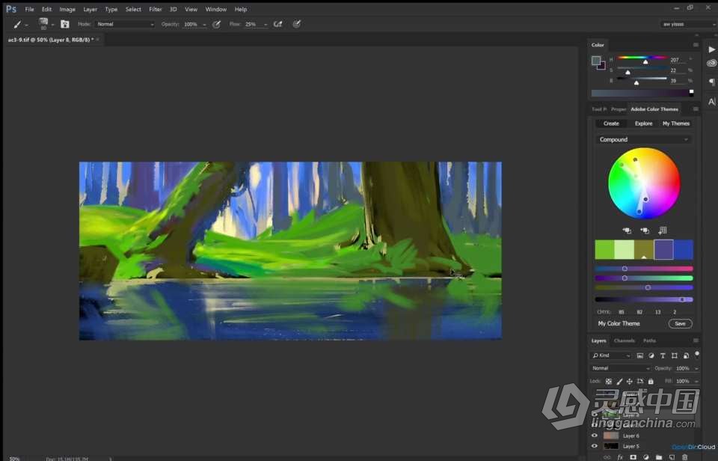Open the workspace switcher dropdown
The width and height of the screenshot is (718, 461).
tap(688, 24)
